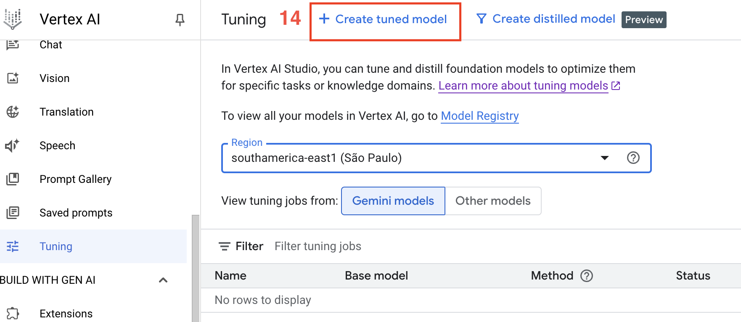Click the Vertex AI product title
This screenshot has width=741, height=322.
tap(70, 19)
